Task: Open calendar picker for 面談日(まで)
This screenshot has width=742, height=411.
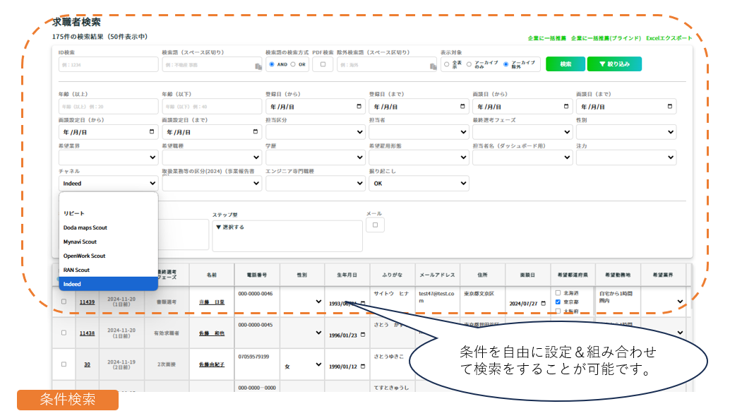Action: point(670,107)
